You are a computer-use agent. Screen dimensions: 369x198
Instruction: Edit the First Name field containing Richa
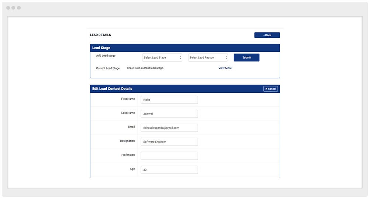pos(169,100)
